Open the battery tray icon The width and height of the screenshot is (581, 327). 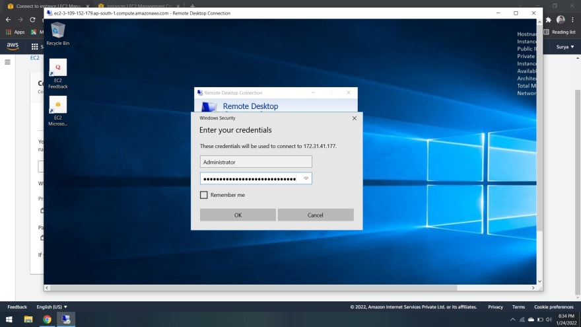point(540,320)
